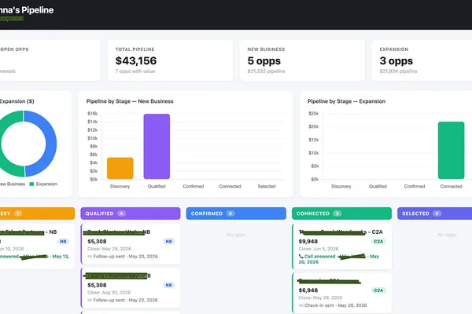472x314 pixels.
Task: Click 'No opps' under the Confirmed column
Action: click(x=236, y=235)
